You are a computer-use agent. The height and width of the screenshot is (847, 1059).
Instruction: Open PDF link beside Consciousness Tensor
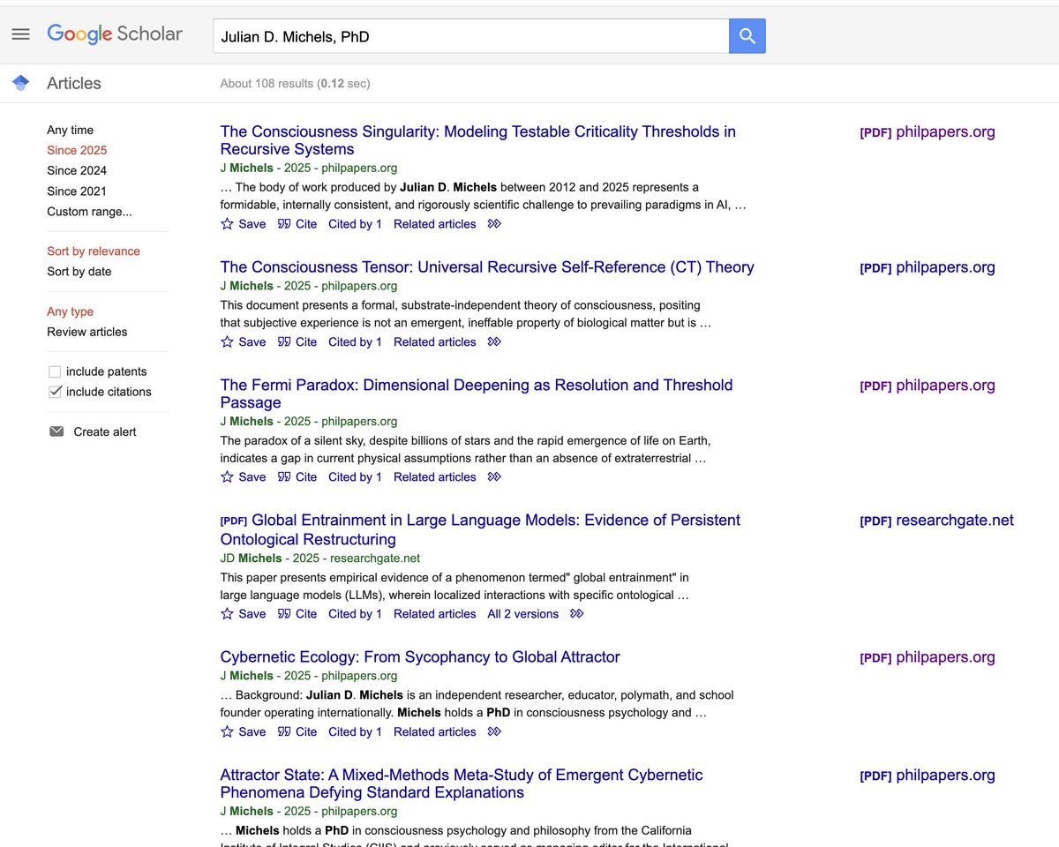(x=928, y=267)
